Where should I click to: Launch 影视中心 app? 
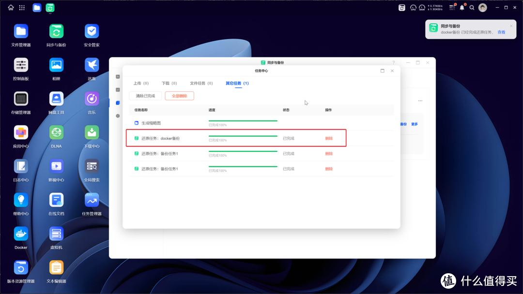tap(56, 166)
